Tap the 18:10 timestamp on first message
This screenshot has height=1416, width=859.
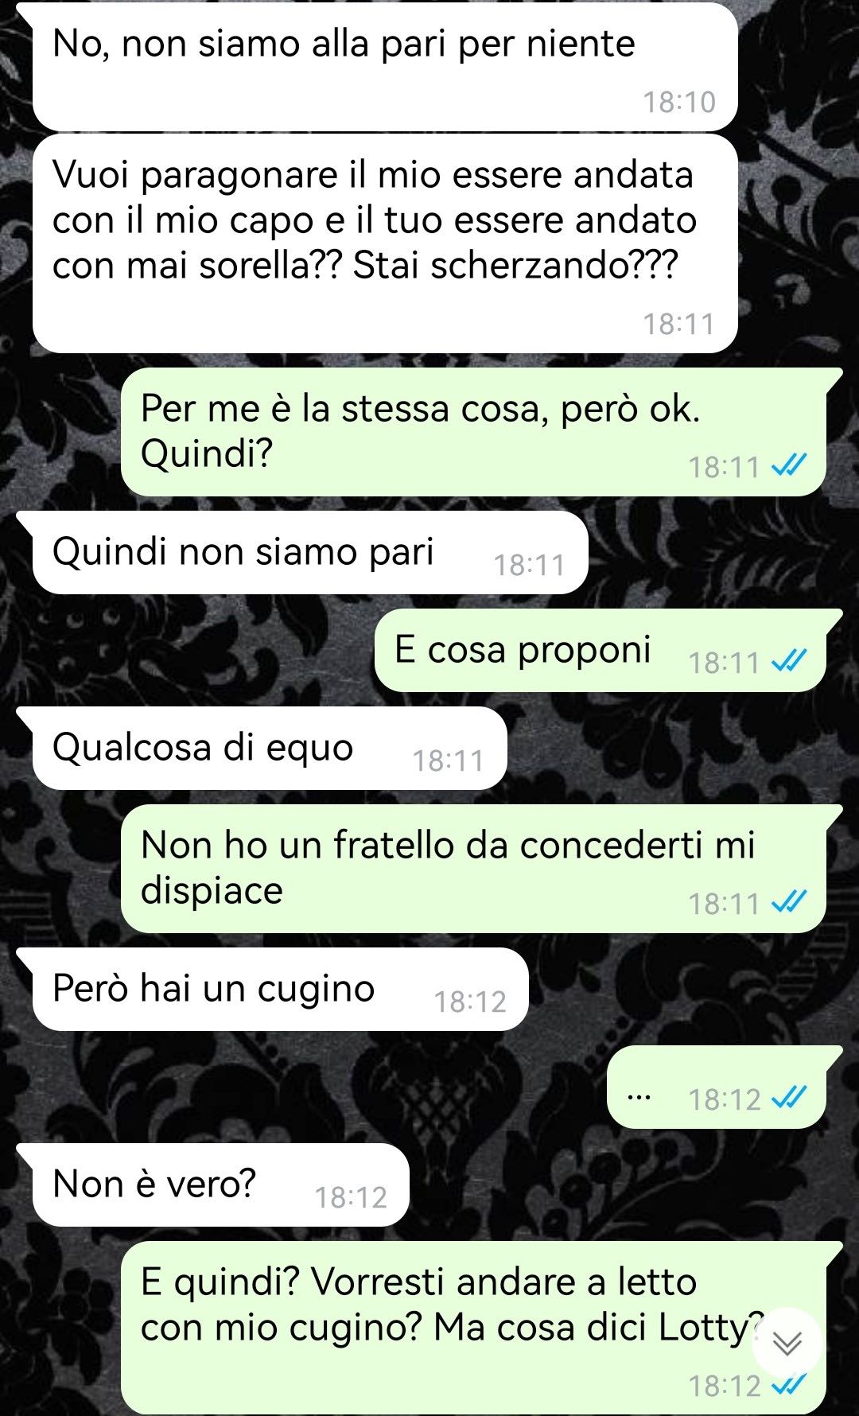(679, 103)
